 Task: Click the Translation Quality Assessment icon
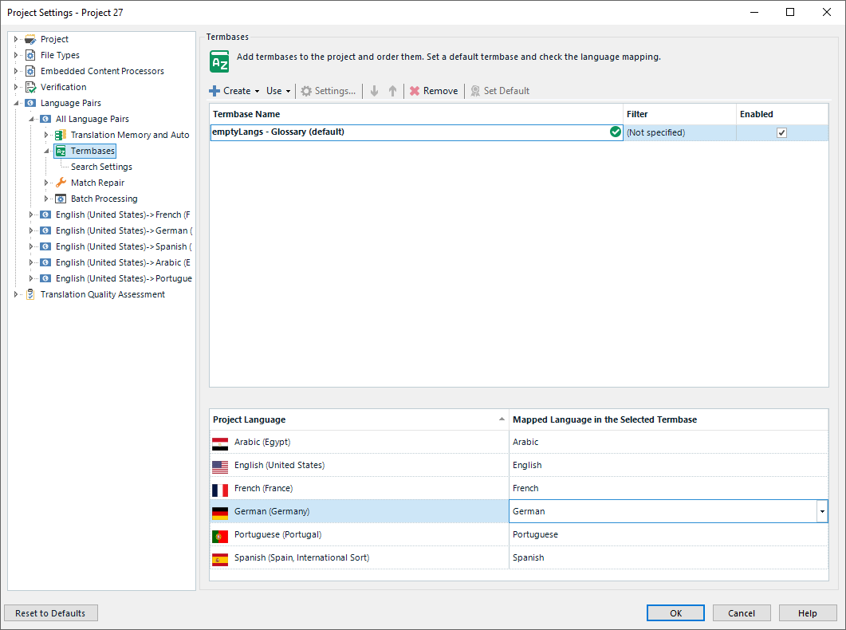31,294
